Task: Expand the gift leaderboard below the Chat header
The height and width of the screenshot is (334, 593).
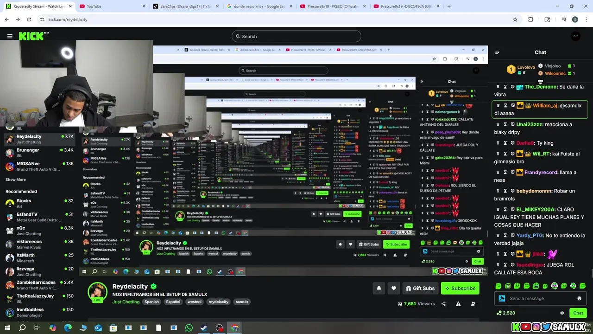Action: click(540, 82)
